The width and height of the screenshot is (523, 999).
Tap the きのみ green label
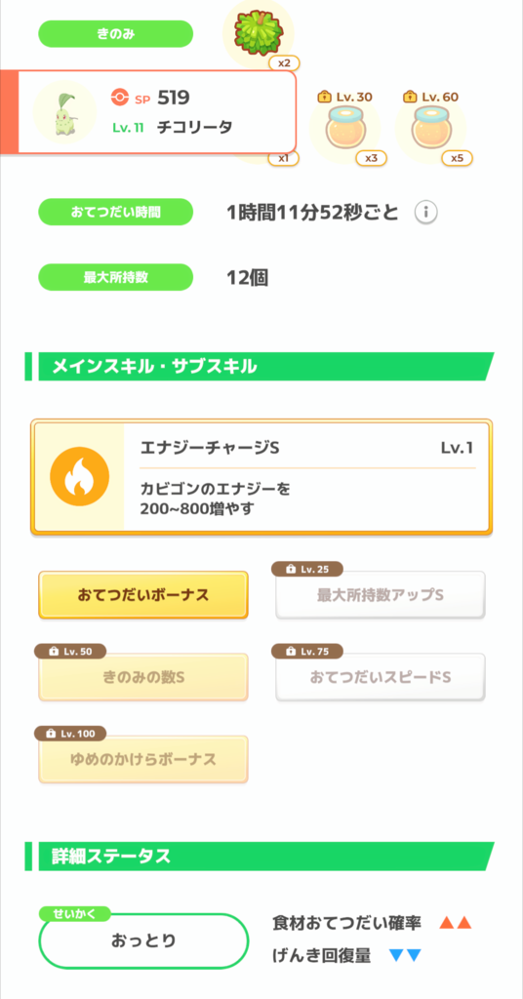click(116, 34)
